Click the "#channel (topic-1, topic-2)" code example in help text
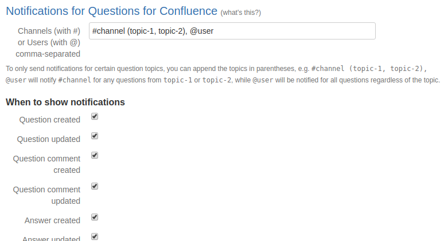This screenshot has width=448, height=241. click(369, 68)
